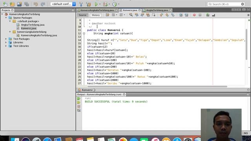Close the Output run tab
This screenshot has height=141, width=251.
124,94
